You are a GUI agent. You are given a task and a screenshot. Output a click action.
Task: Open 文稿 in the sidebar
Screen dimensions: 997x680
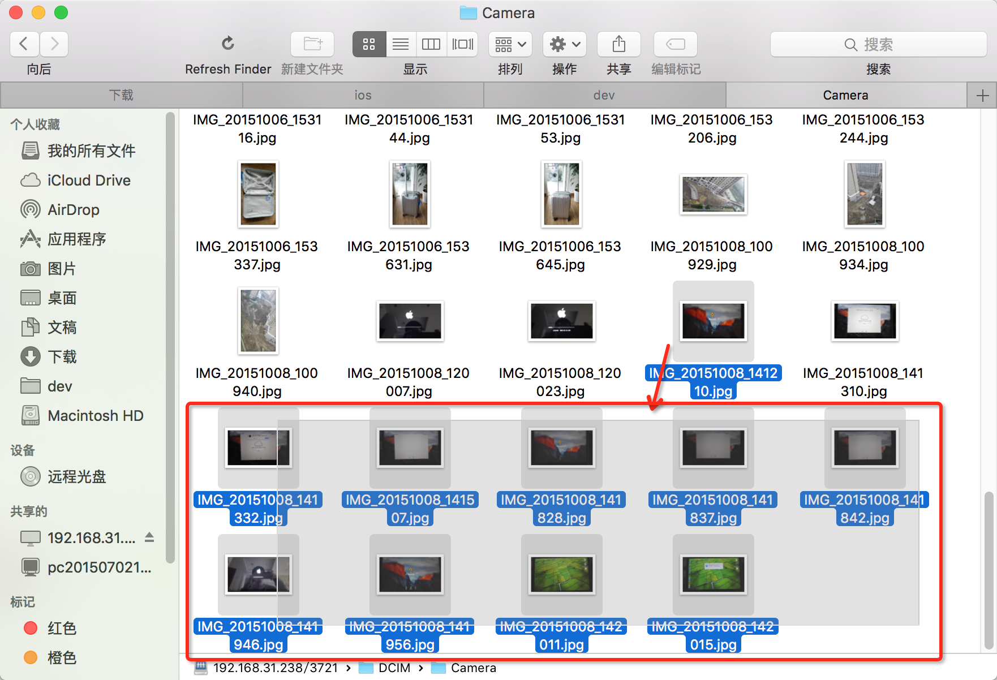coord(49,328)
